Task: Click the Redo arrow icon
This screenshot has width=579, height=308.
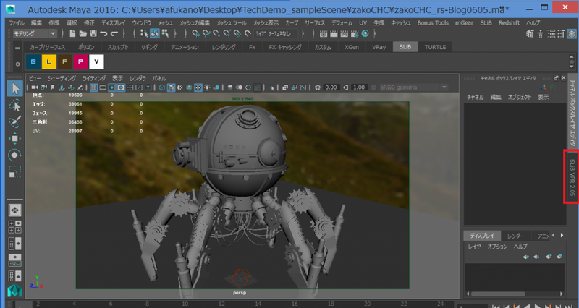Action: point(114,33)
